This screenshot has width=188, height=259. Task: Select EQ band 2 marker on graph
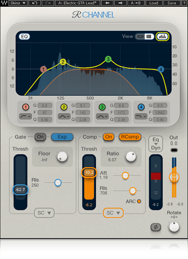click(63, 62)
